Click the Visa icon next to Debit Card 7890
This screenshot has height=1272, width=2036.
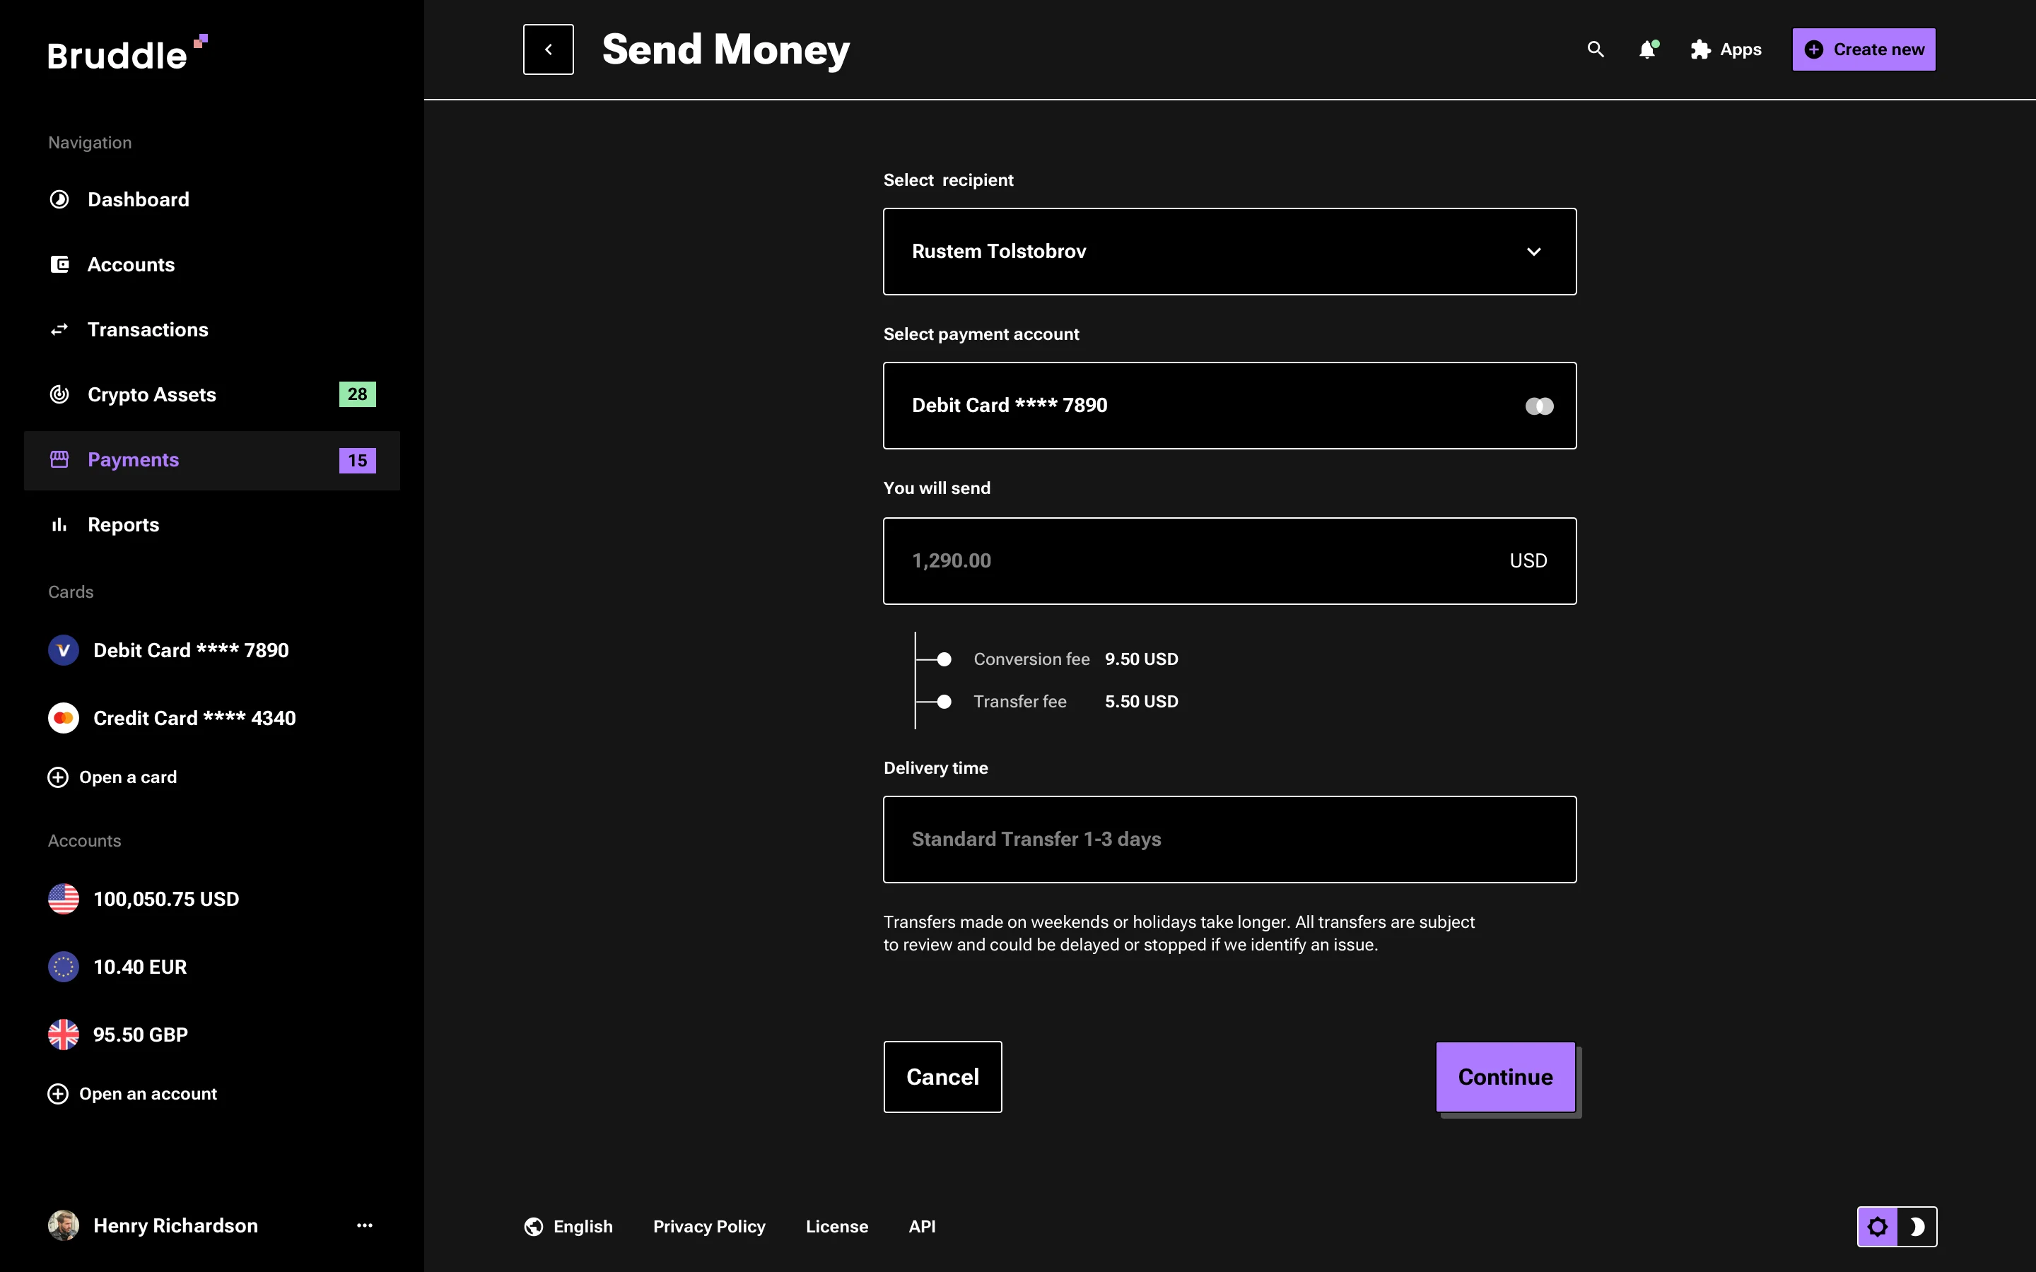click(x=63, y=649)
